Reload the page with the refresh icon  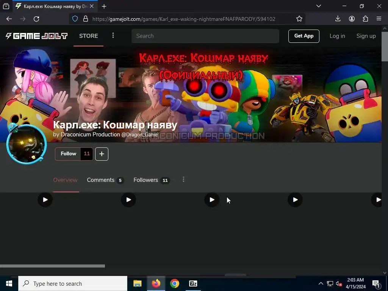click(36, 19)
